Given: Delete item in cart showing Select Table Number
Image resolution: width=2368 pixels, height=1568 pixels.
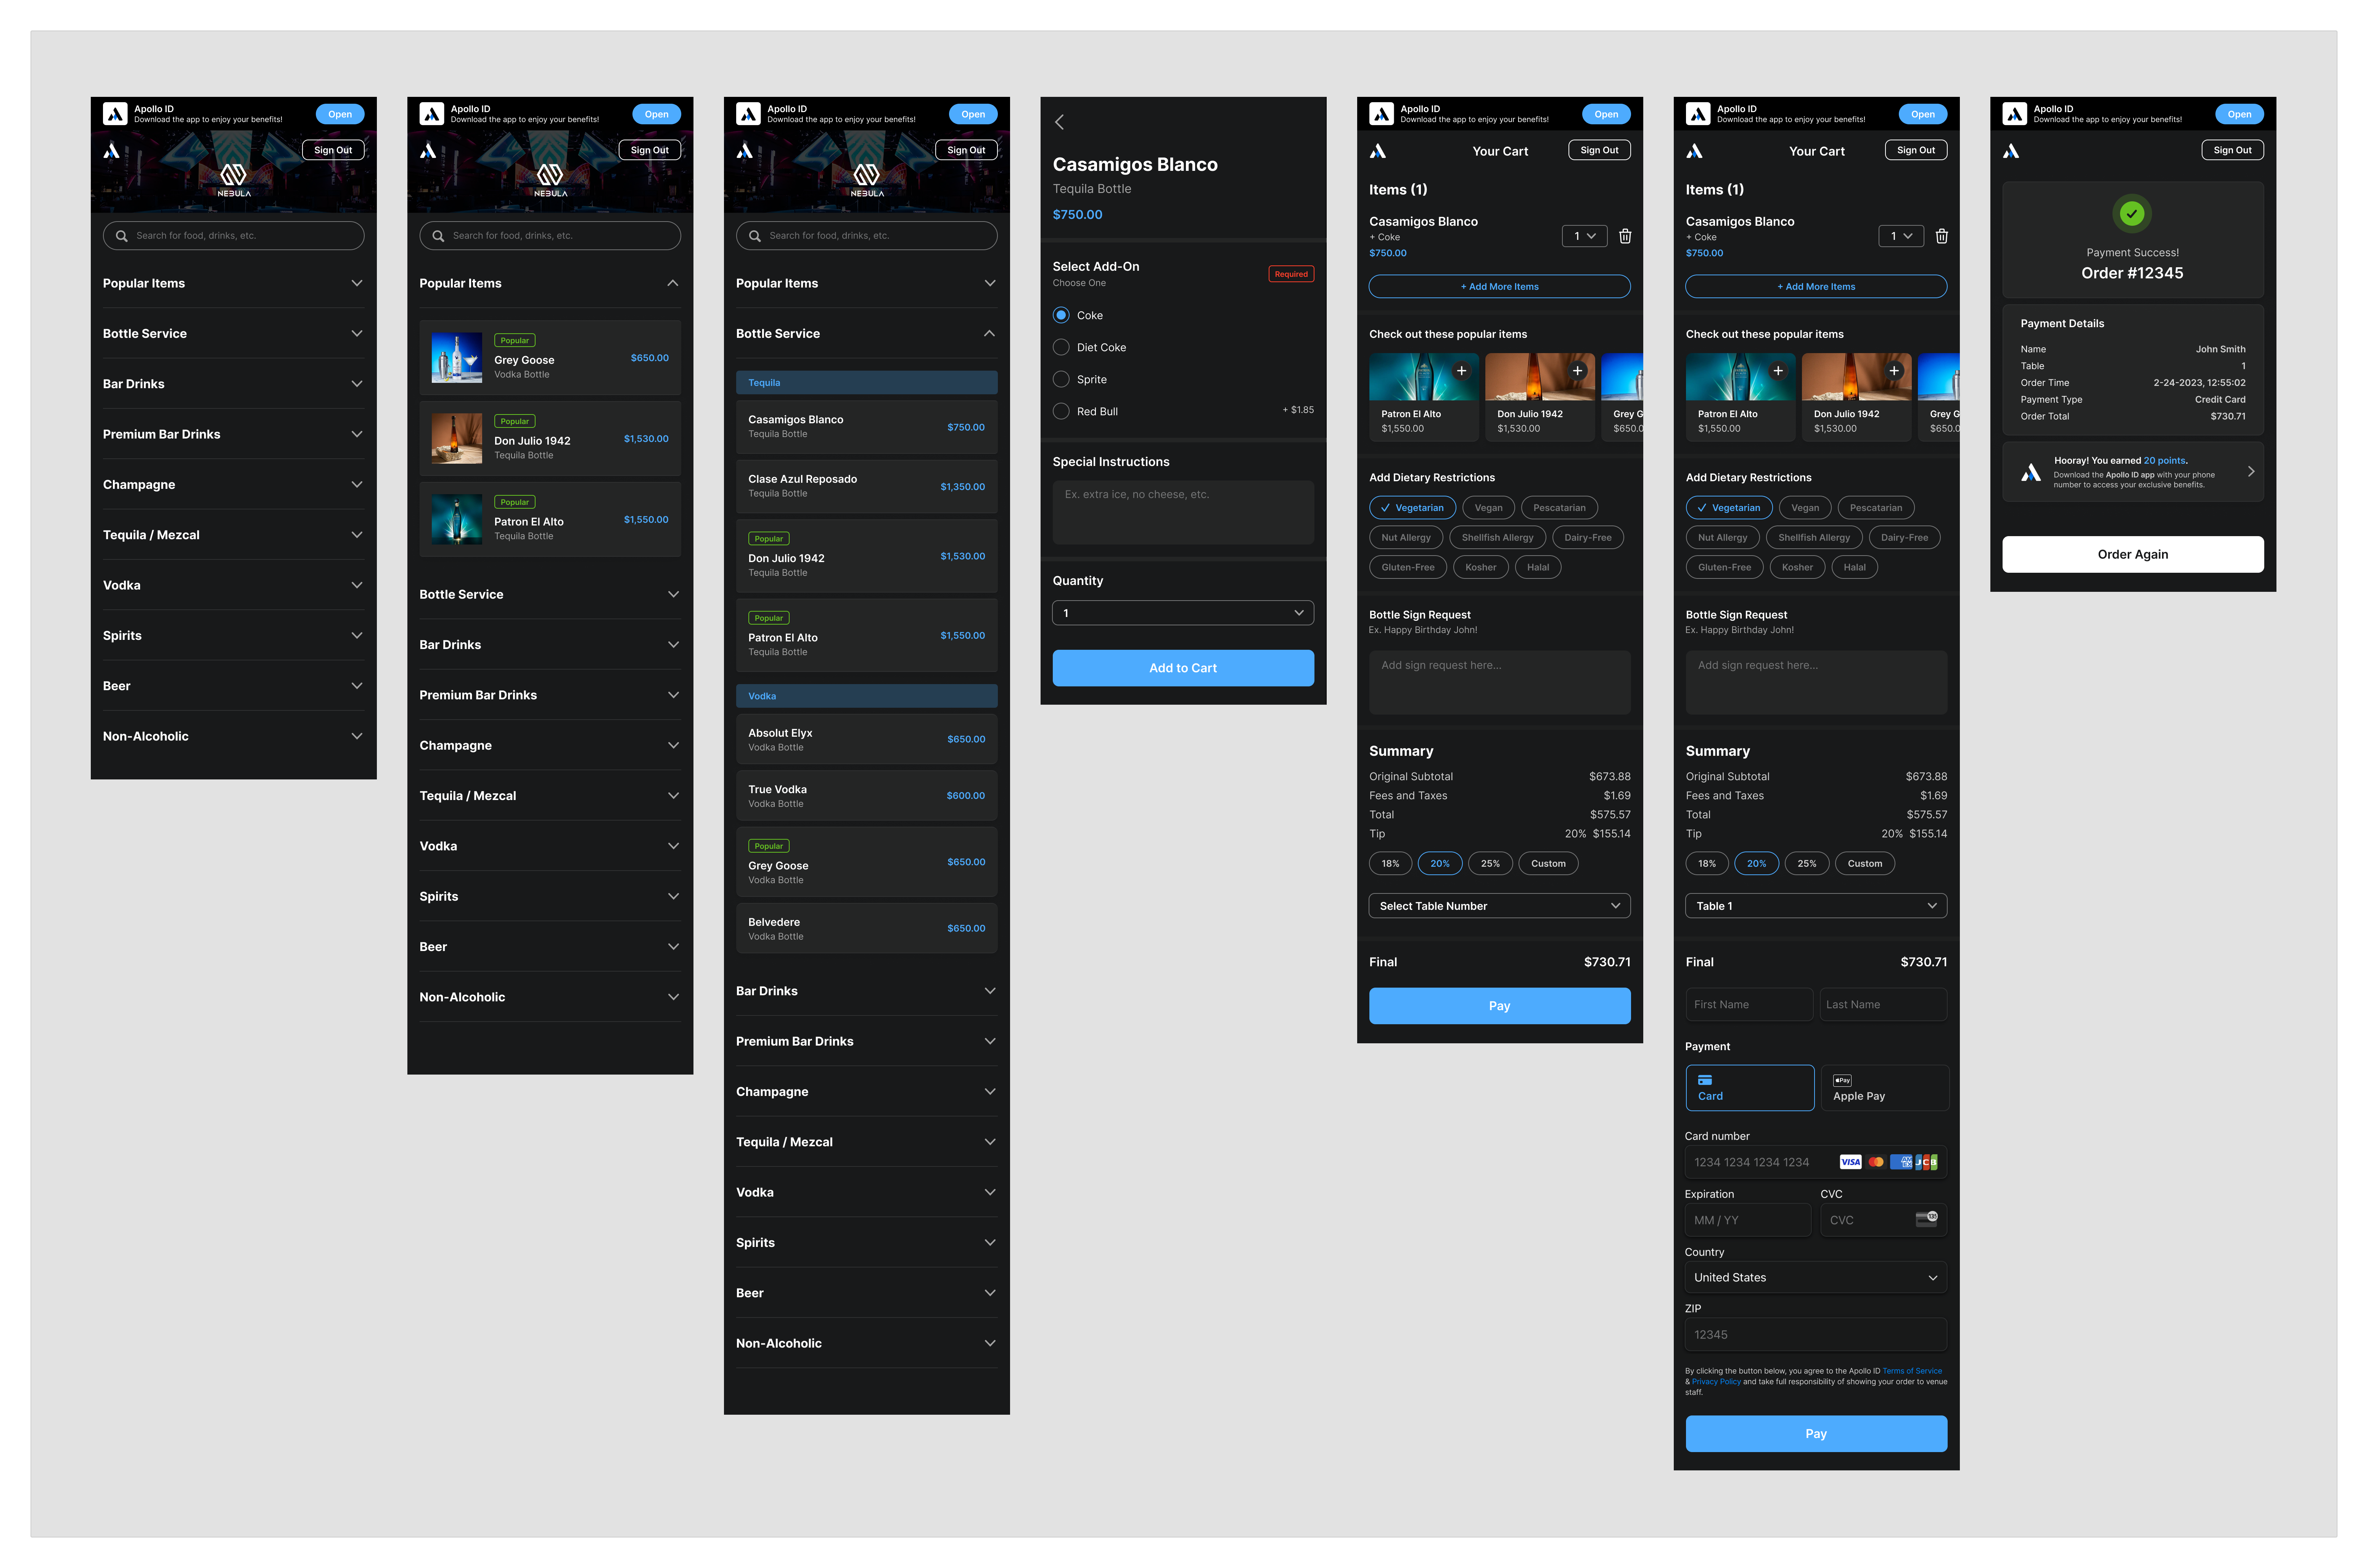Looking at the screenshot, I should 1625,236.
